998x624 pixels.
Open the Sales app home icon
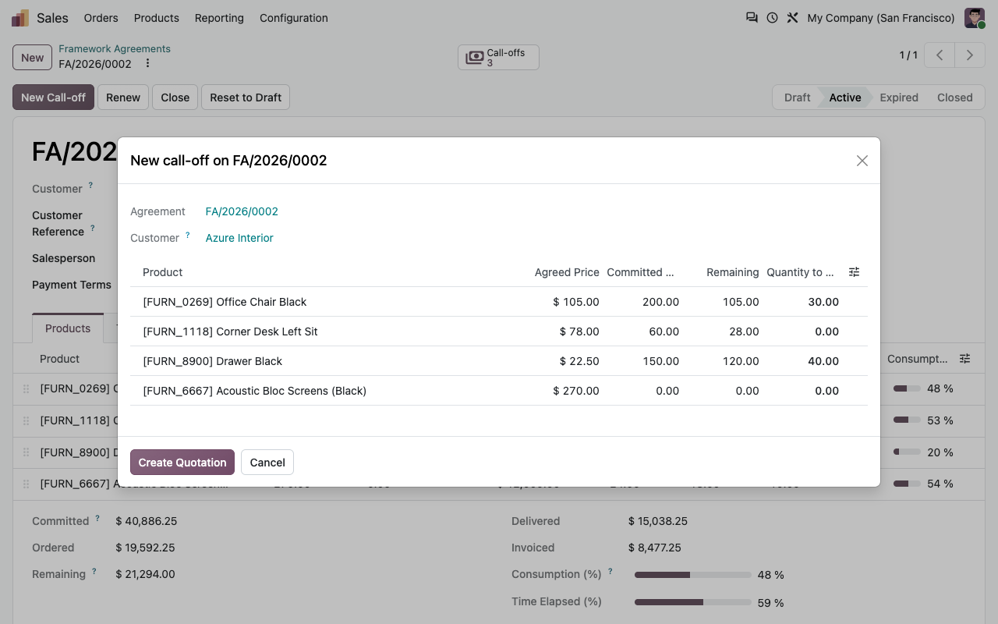coord(20,18)
